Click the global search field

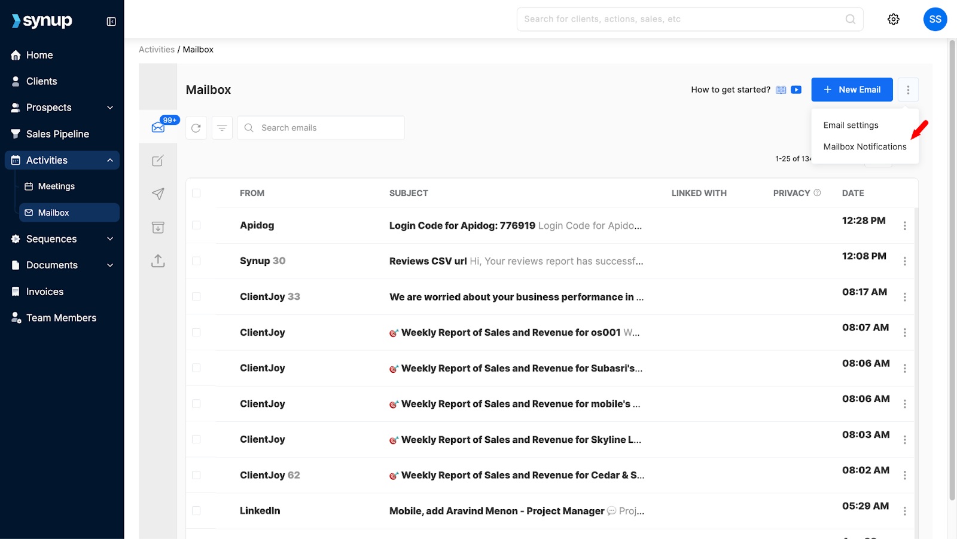click(690, 19)
